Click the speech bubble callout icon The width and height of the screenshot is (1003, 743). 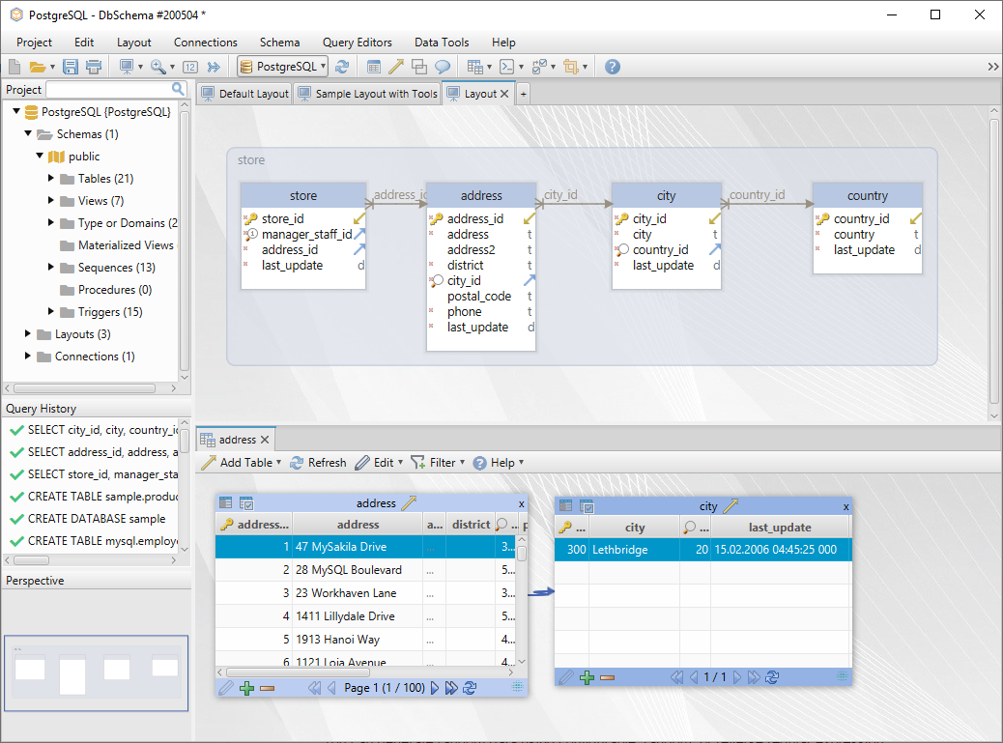tap(443, 67)
